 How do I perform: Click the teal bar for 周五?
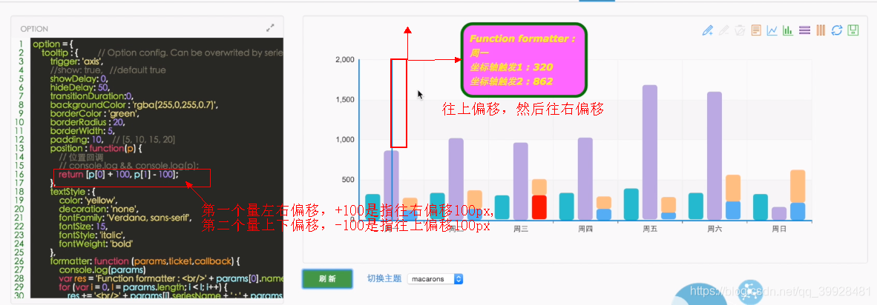click(x=631, y=204)
